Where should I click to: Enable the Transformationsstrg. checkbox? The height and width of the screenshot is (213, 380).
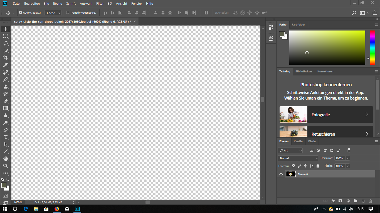pos(67,12)
